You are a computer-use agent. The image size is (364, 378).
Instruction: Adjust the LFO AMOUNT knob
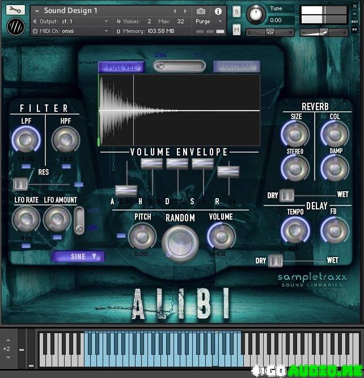[57, 219]
